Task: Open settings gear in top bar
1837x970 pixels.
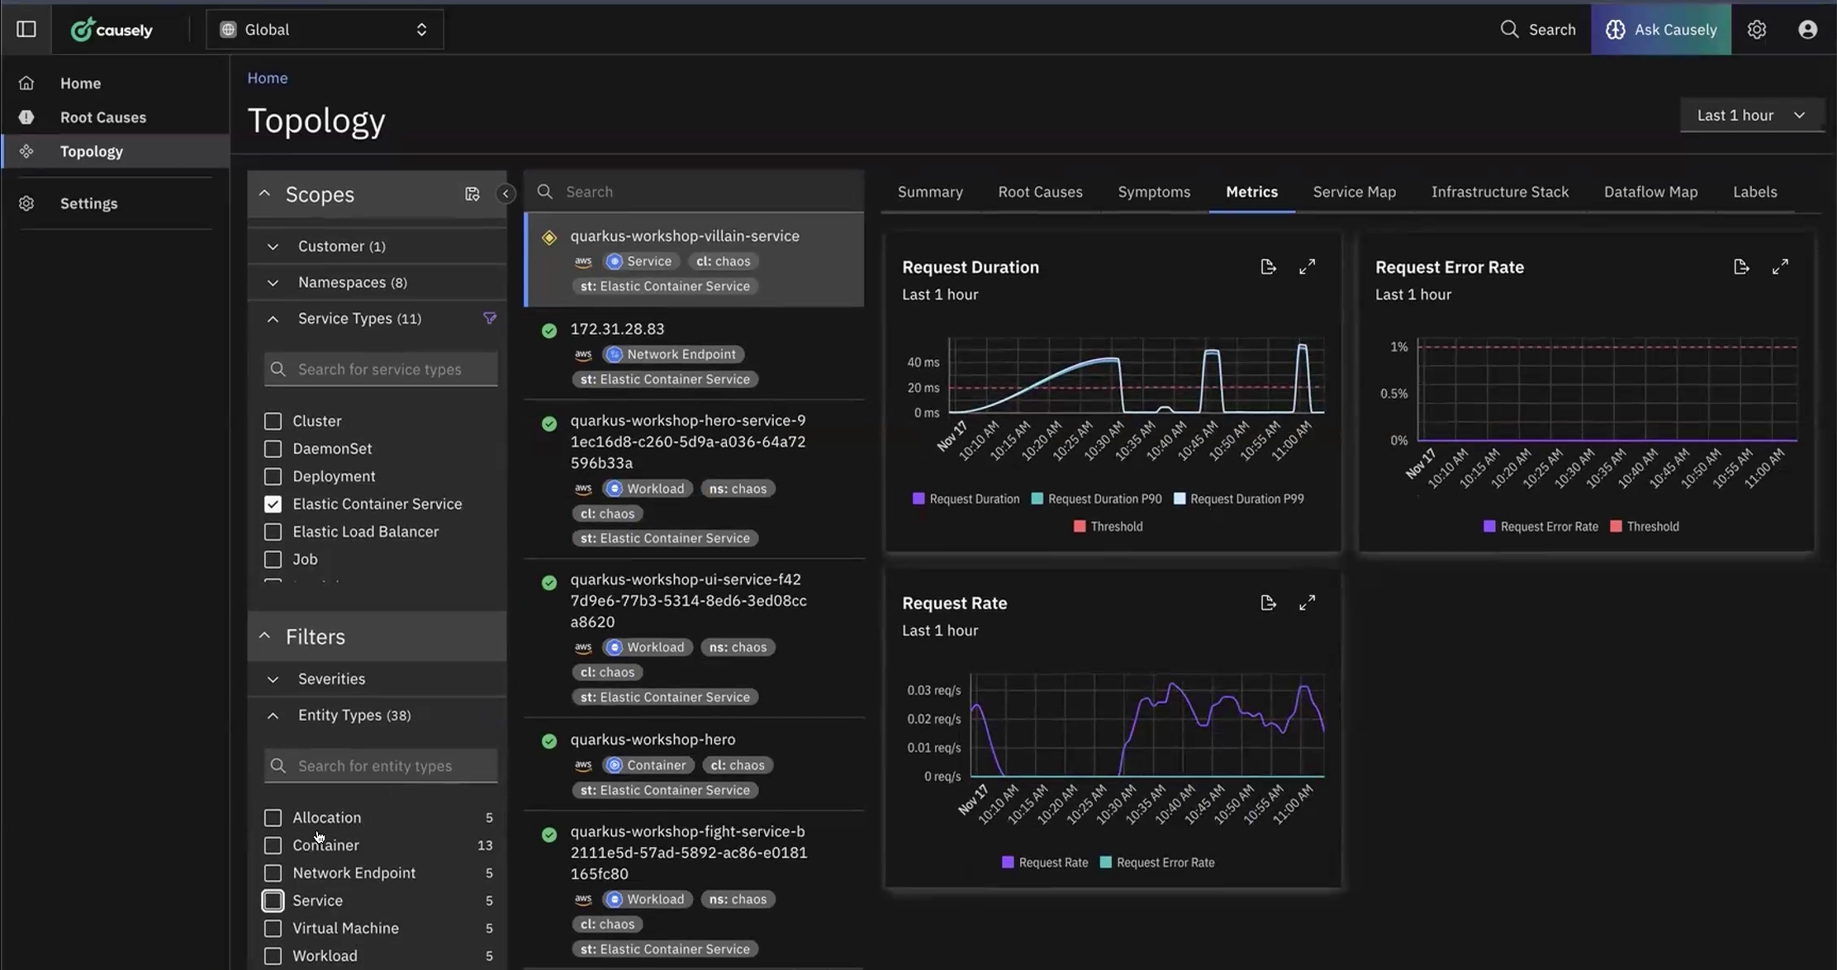Action: coord(1757,30)
